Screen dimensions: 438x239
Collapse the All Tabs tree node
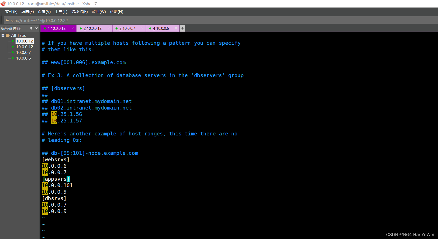tap(3, 35)
